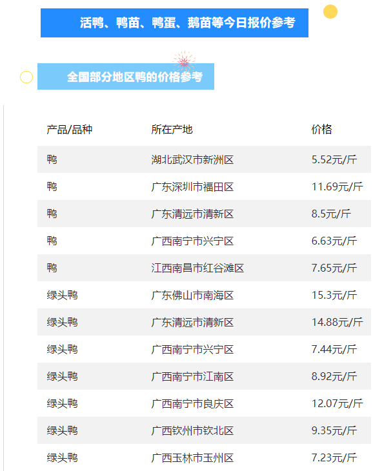
Task: Click the hollow yellow circle icon
Action: tap(26, 77)
